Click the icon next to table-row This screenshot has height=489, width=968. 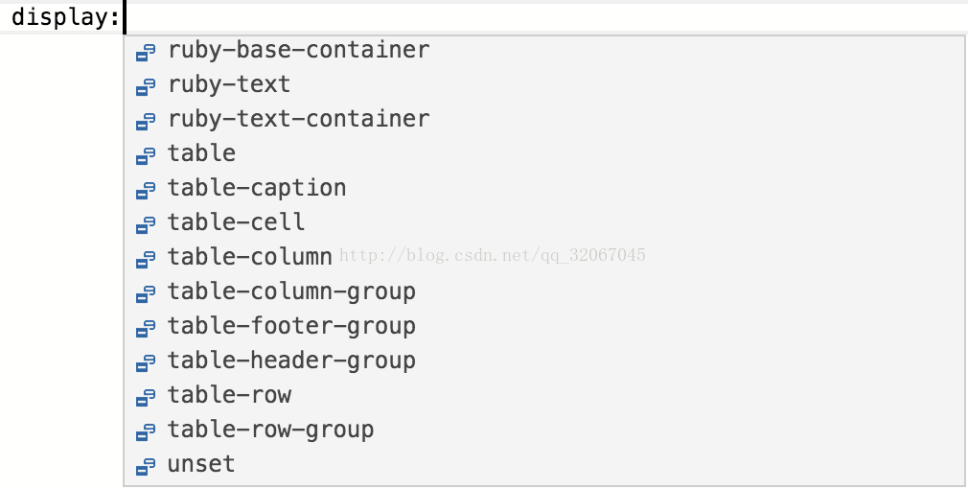pos(146,399)
